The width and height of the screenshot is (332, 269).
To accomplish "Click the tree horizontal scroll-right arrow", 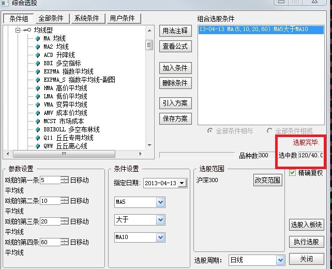I will pyautogui.click(x=140, y=154).
